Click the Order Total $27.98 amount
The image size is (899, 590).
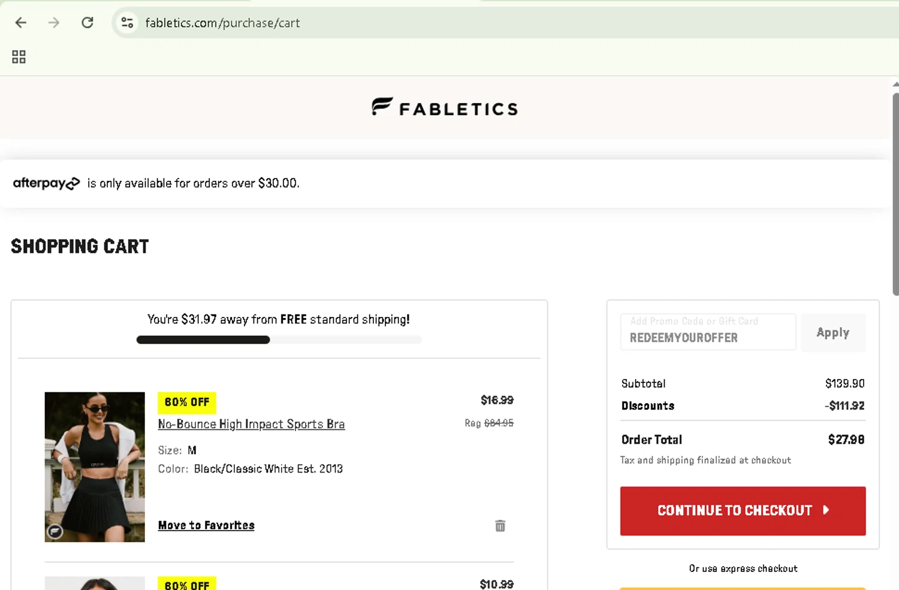pyautogui.click(x=846, y=440)
